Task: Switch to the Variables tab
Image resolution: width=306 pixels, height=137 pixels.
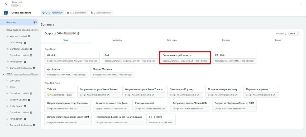Action: click(x=117, y=40)
